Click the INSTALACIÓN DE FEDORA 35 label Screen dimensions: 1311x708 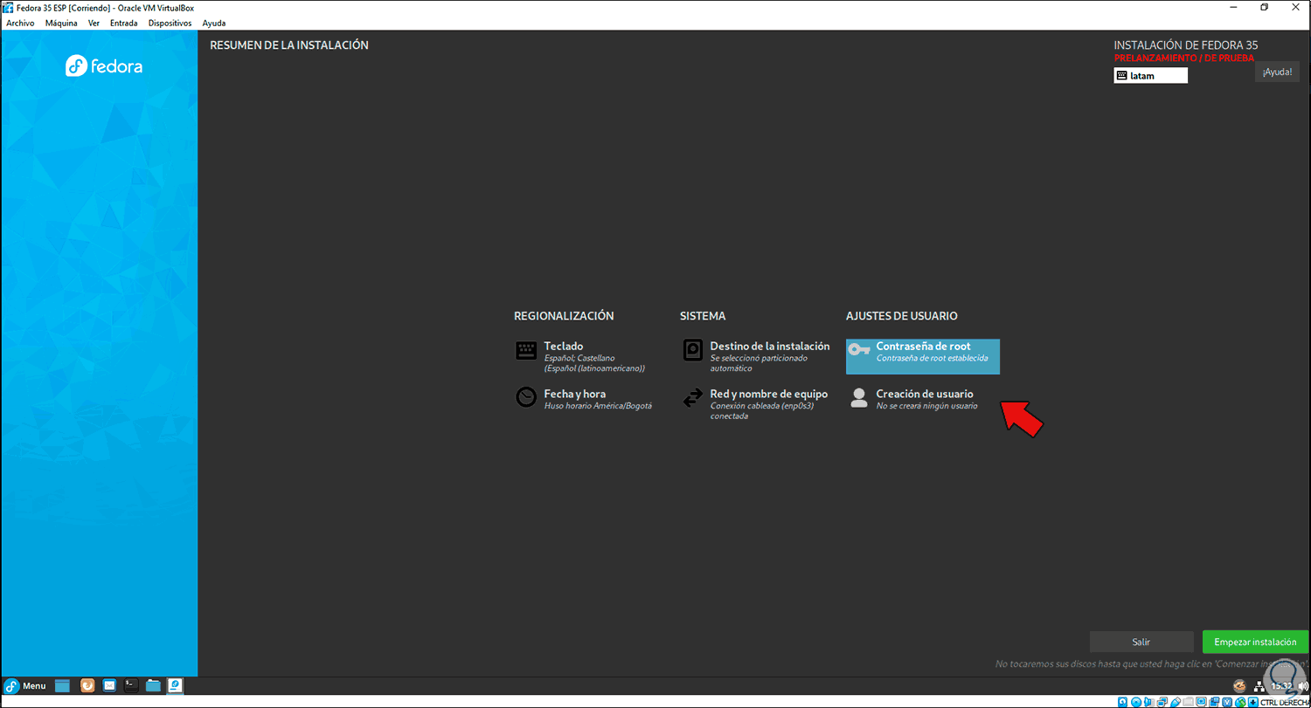click(x=1186, y=45)
